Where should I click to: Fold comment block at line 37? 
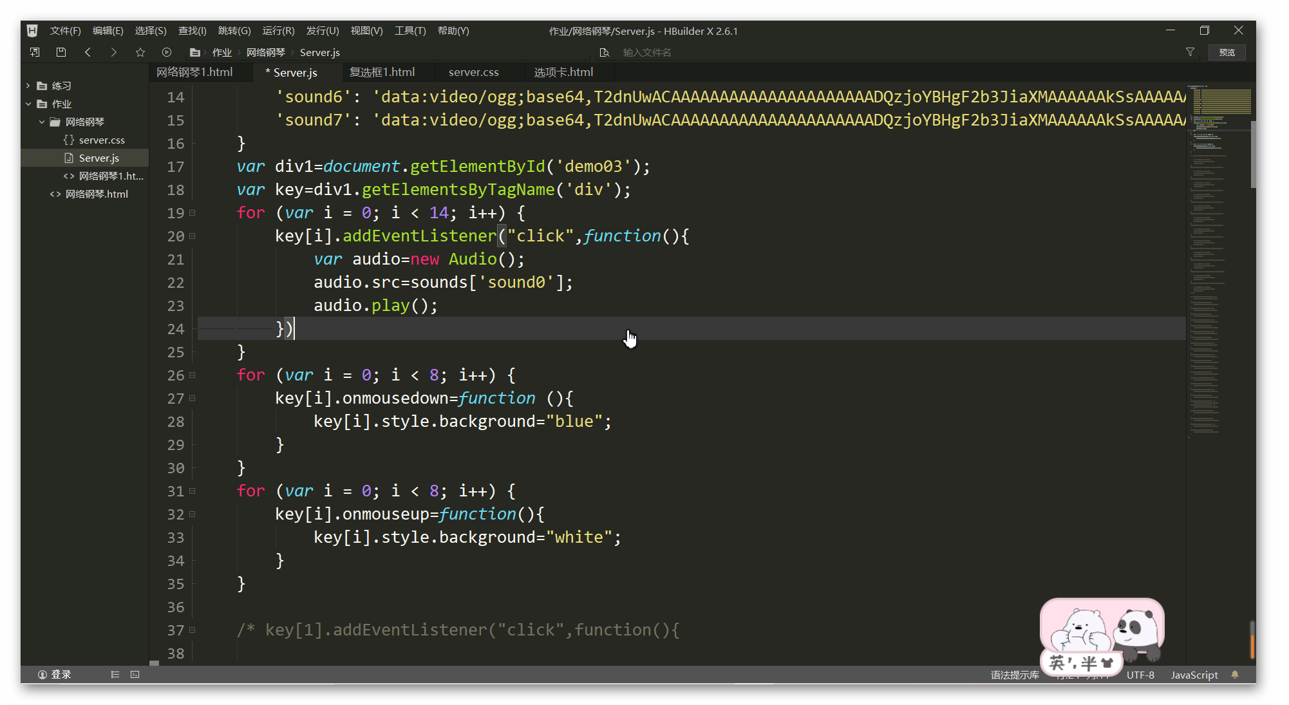(192, 630)
